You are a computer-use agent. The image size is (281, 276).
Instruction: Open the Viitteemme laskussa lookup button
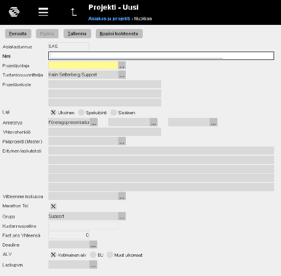122,196
